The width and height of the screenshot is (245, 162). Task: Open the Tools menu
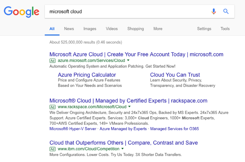225,29
